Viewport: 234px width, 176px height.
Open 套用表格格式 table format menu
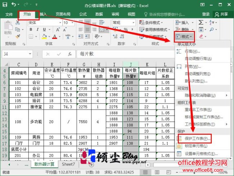(x=154, y=29)
